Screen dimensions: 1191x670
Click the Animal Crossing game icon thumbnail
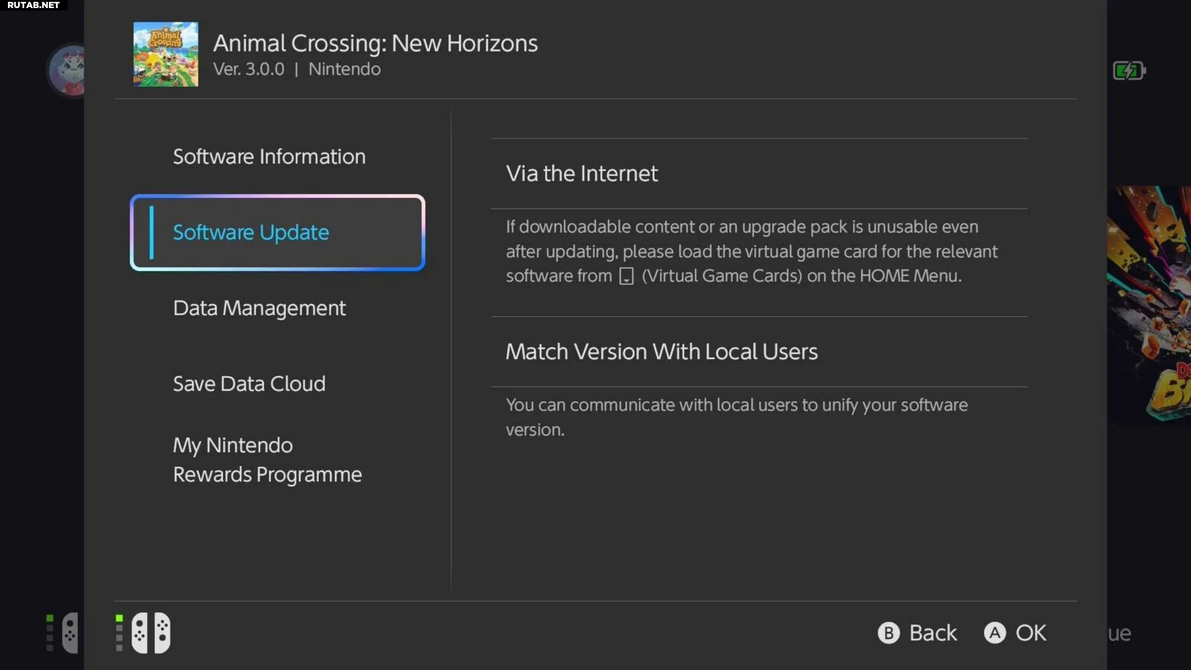click(x=166, y=55)
